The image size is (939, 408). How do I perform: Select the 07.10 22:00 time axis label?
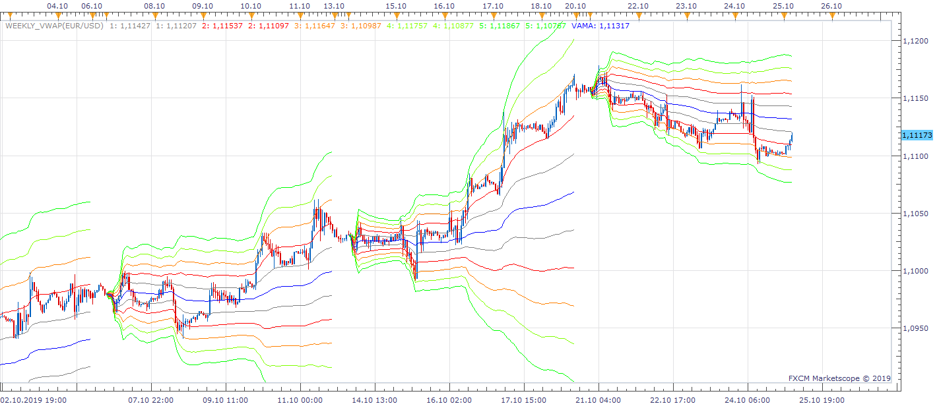click(x=151, y=399)
